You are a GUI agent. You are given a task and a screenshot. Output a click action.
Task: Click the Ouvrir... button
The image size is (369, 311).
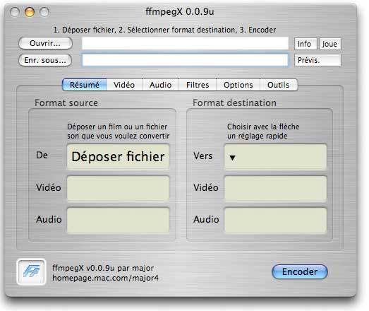click(x=45, y=43)
